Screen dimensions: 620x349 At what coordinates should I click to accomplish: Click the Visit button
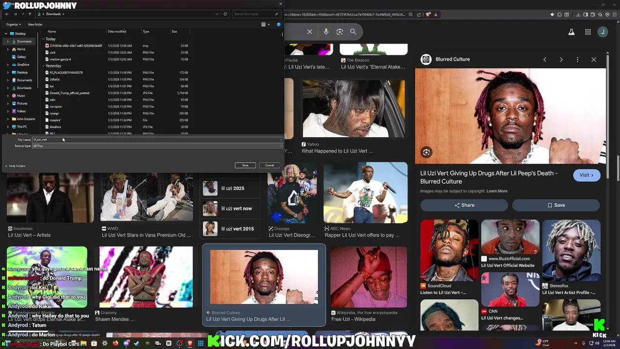(x=587, y=175)
